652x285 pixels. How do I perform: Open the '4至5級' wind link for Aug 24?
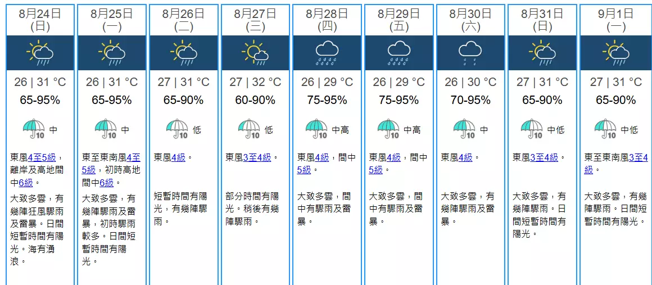[42, 158]
